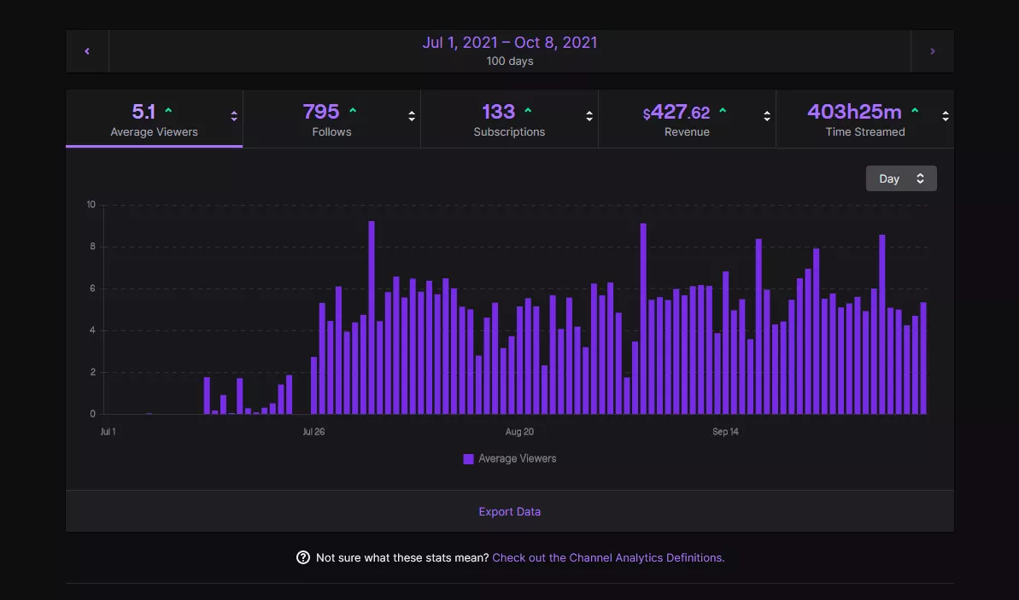
Task: Click the green trend arrow beside Average Viewers
Action: tap(168, 111)
